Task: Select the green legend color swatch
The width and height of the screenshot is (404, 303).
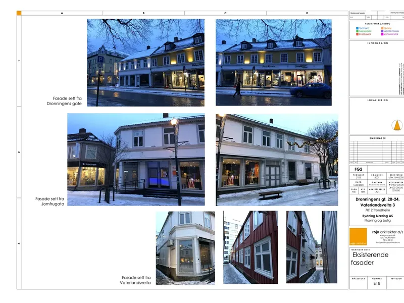Action: [x=358, y=31]
